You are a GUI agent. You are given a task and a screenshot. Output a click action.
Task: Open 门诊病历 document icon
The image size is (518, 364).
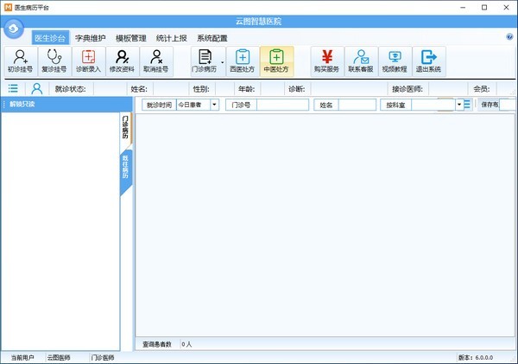tap(205, 61)
